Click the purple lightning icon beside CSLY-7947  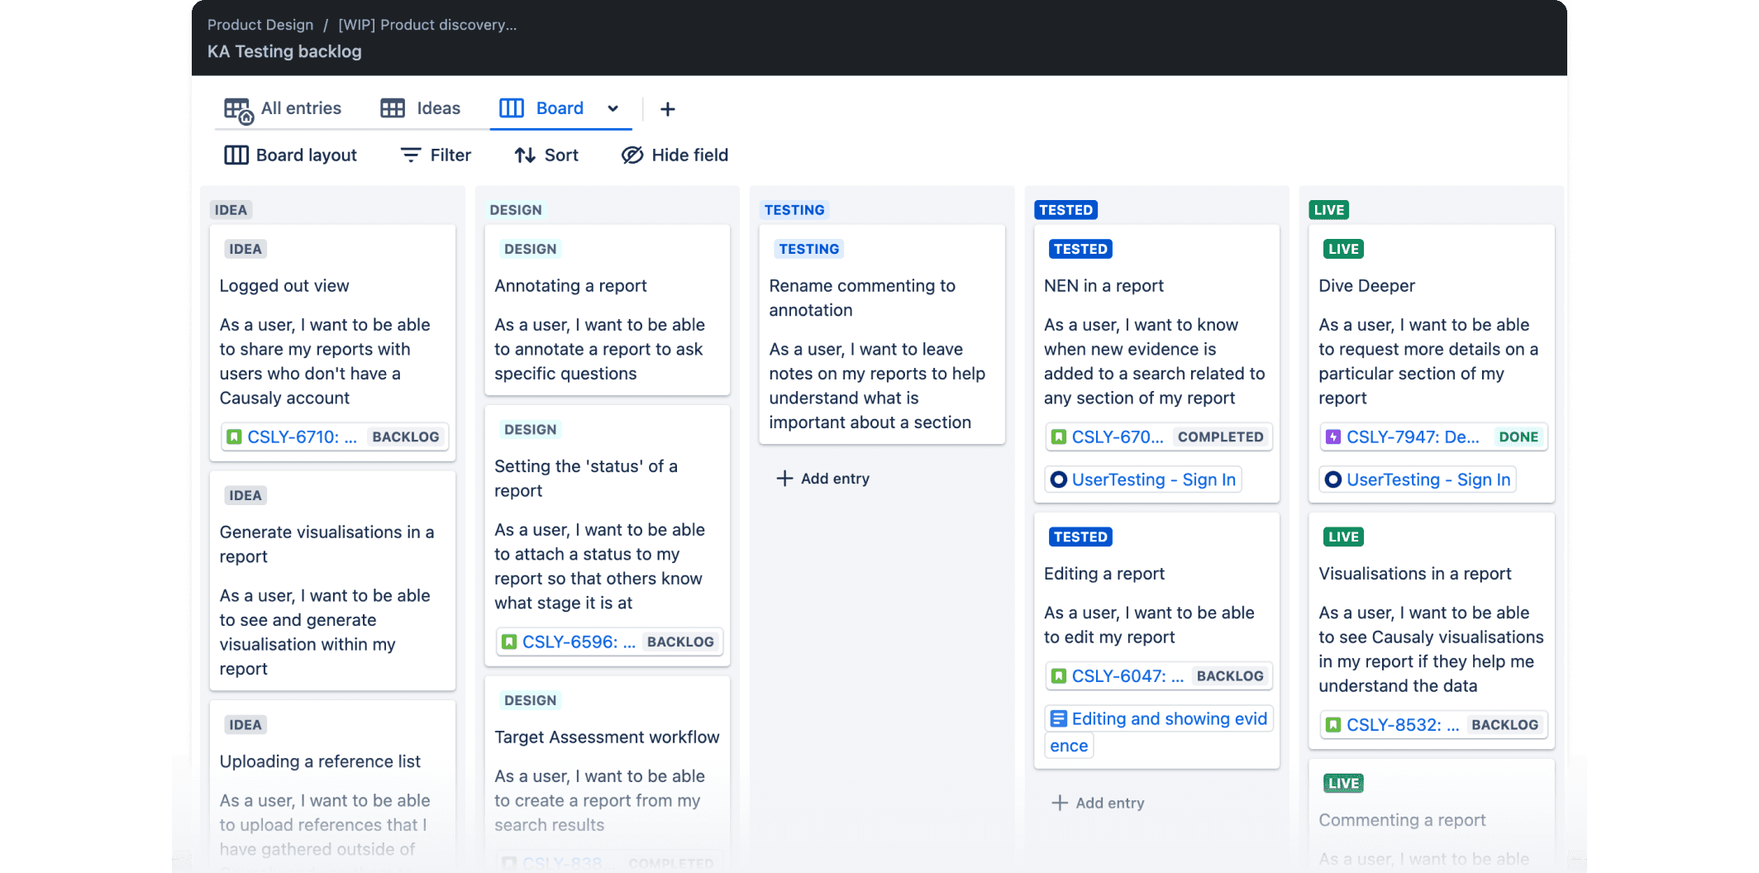coord(1332,436)
